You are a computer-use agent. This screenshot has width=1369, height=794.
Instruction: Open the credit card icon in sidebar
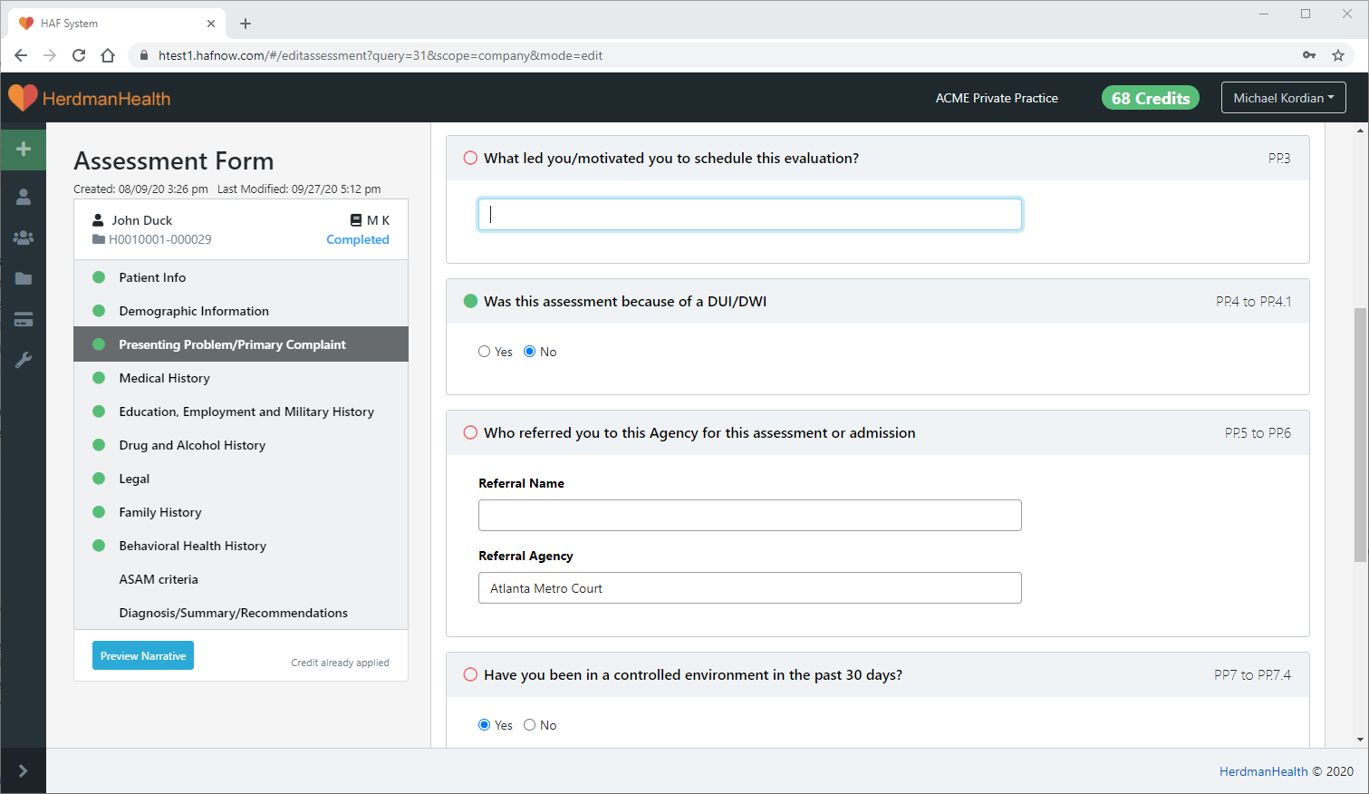coord(24,319)
